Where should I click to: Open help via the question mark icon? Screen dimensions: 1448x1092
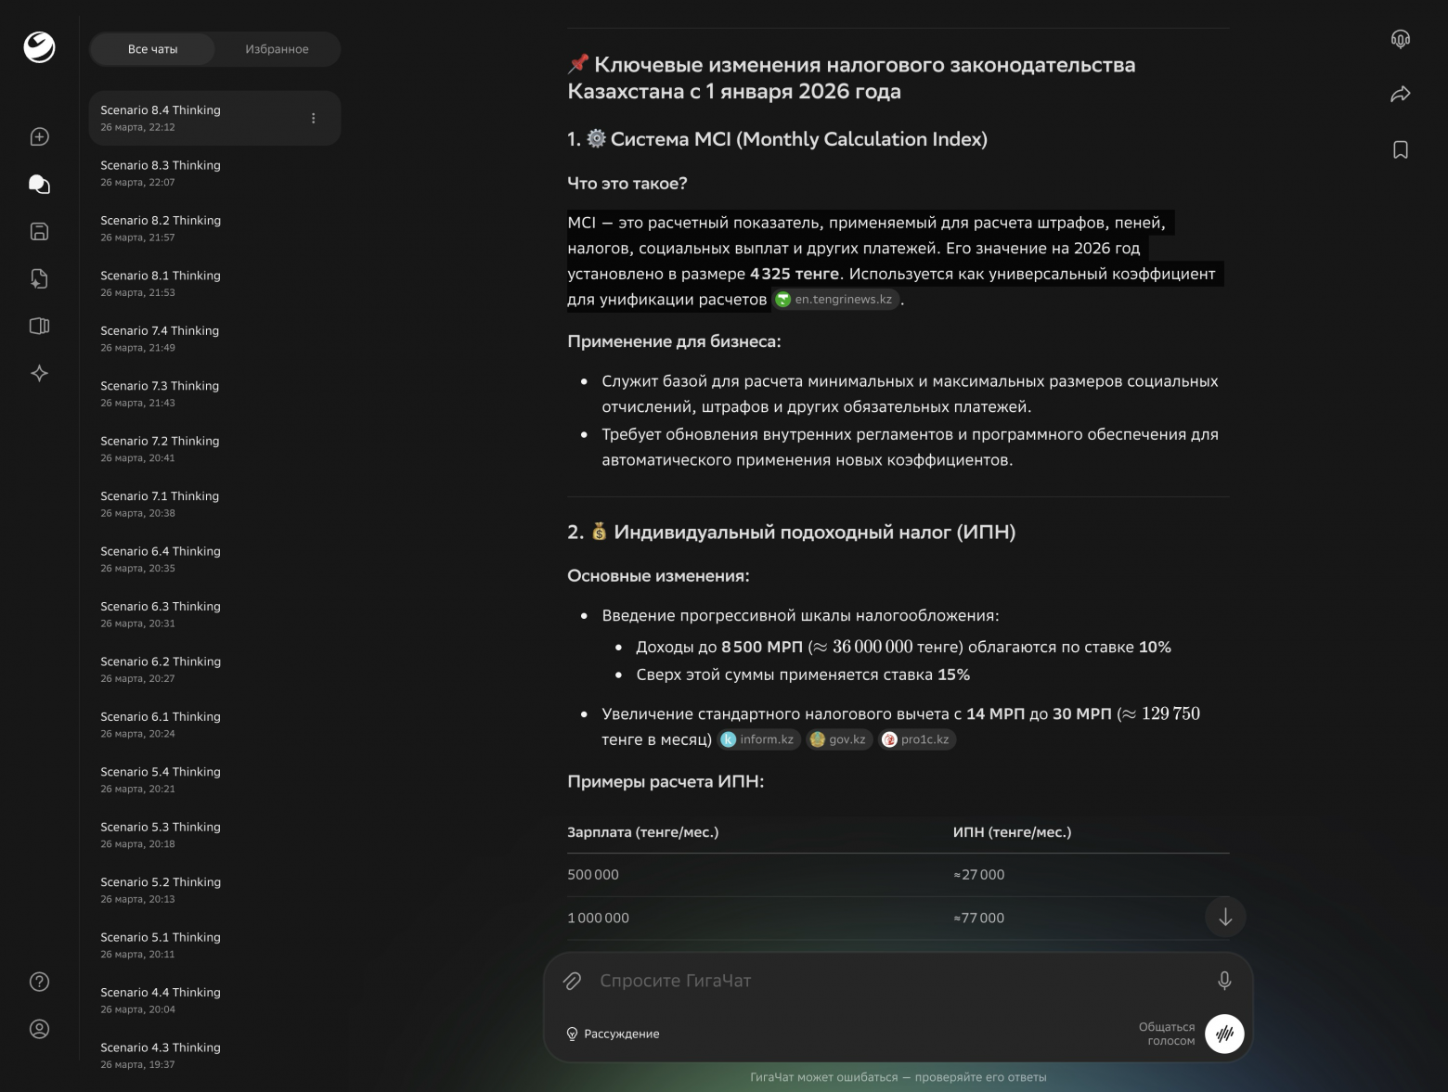(39, 982)
